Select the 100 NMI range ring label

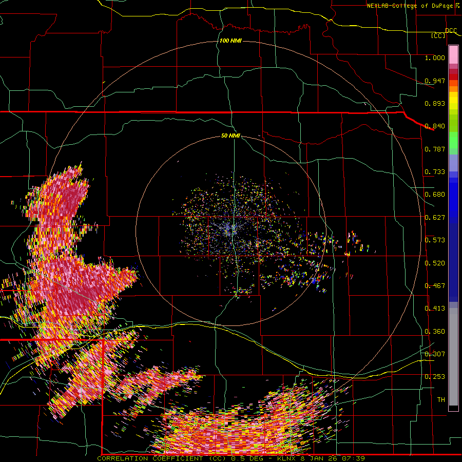[x=230, y=41]
